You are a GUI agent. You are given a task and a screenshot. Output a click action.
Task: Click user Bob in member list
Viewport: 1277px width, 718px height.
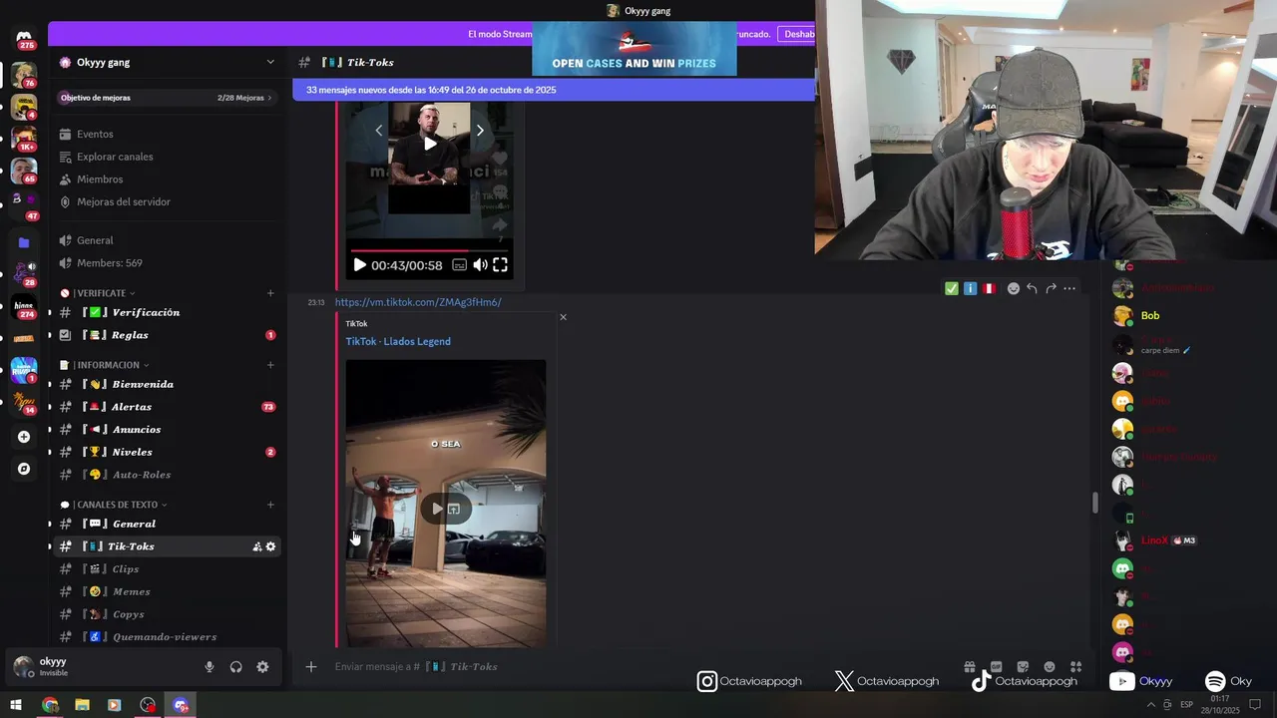[1150, 315]
